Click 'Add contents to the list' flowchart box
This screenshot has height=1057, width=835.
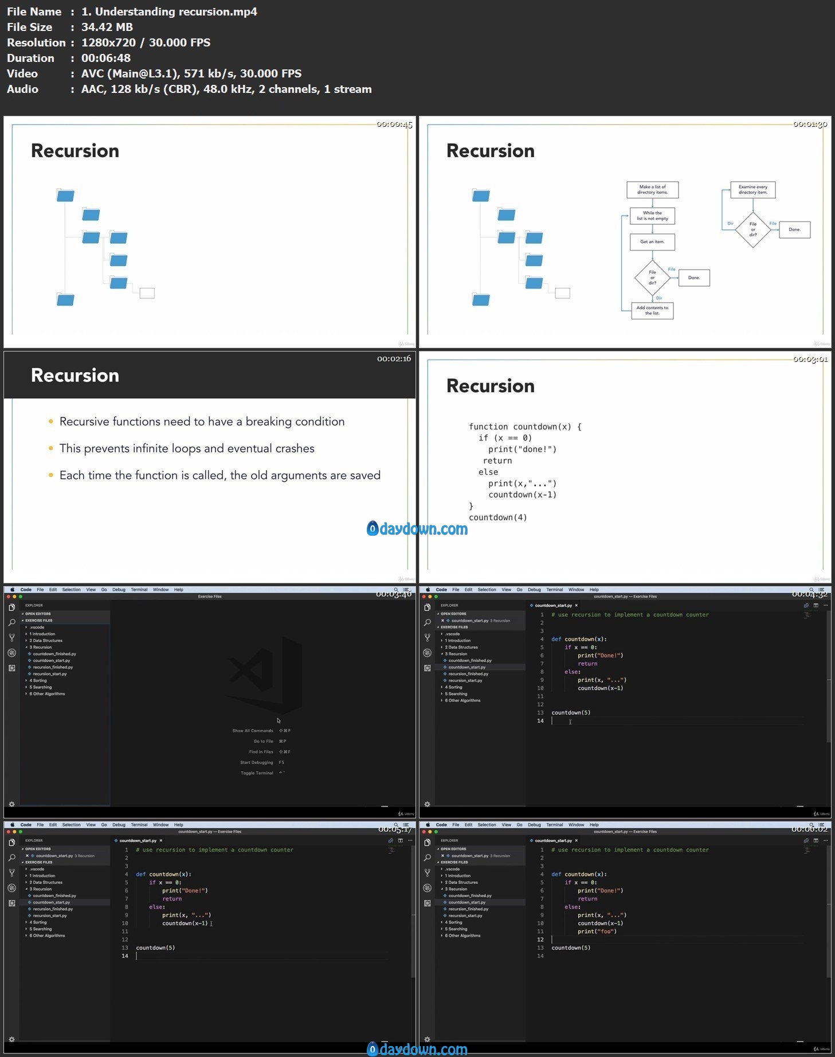point(652,311)
